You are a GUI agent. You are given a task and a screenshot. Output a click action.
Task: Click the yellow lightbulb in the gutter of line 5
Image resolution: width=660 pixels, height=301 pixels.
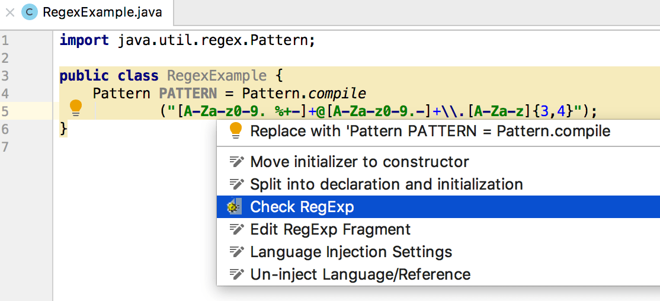[x=75, y=108]
